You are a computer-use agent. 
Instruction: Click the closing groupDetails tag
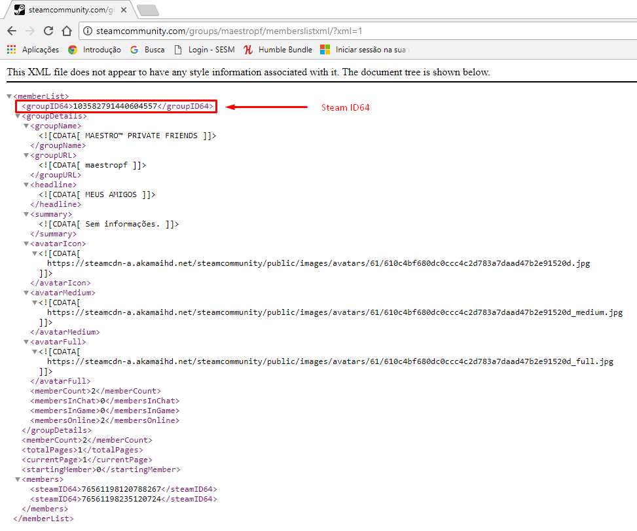click(56, 430)
